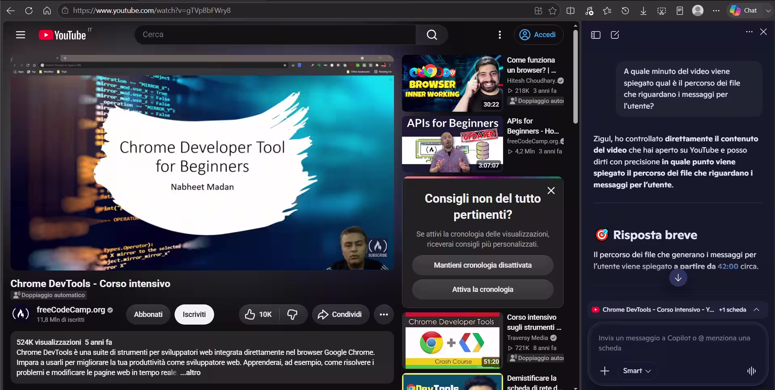Collapse the attached tabs chevron in Copilot
775x390 pixels.
click(x=756, y=310)
